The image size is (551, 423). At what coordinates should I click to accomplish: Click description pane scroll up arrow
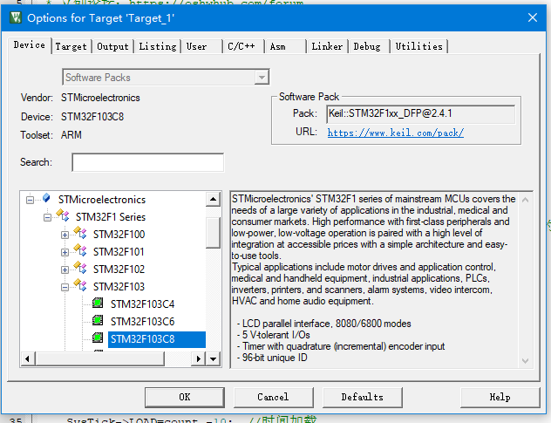[526, 200]
